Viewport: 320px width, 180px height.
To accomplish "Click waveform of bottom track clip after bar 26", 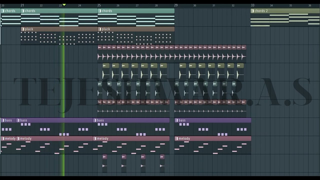I will (x=123, y=166).
